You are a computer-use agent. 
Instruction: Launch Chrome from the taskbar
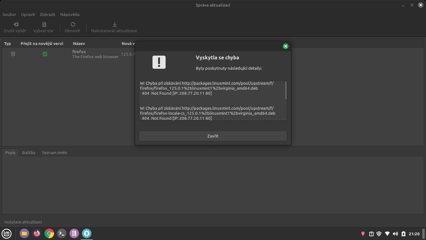click(49, 233)
